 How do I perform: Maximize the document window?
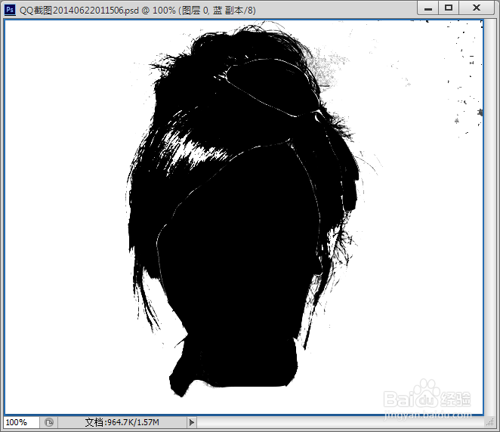click(x=449, y=8)
